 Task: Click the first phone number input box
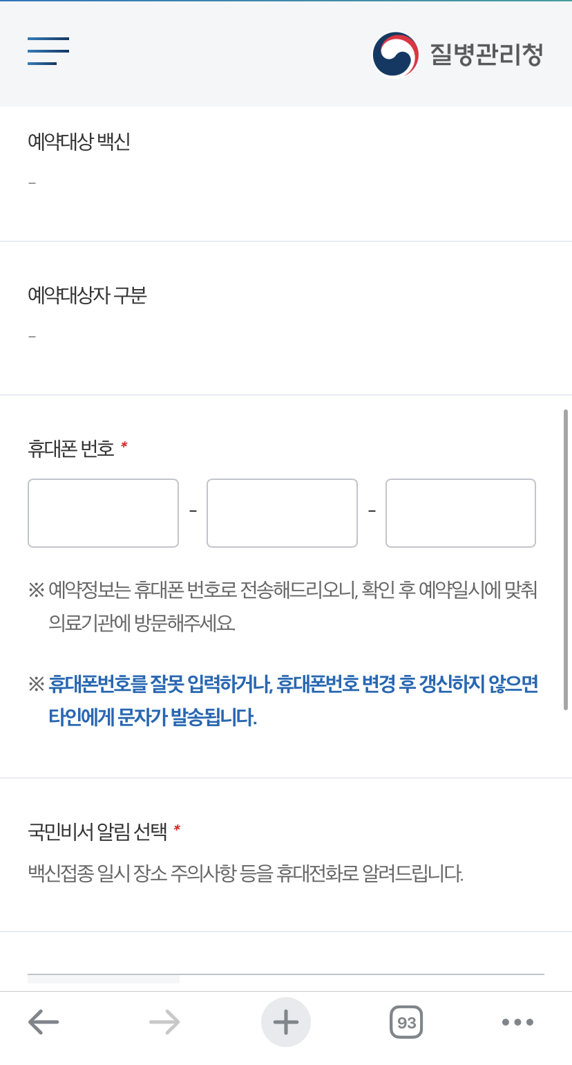click(103, 512)
